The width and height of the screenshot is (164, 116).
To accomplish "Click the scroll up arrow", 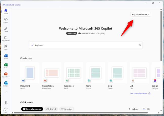I will click(x=161, y=9).
